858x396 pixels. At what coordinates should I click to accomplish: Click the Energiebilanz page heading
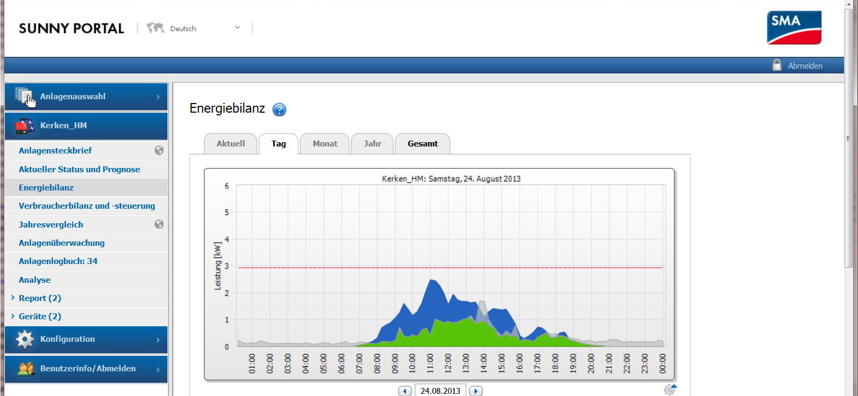(227, 108)
